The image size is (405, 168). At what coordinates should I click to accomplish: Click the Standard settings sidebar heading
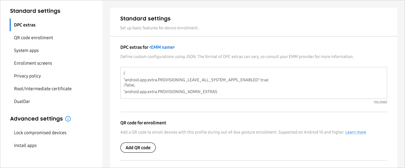(35, 11)
